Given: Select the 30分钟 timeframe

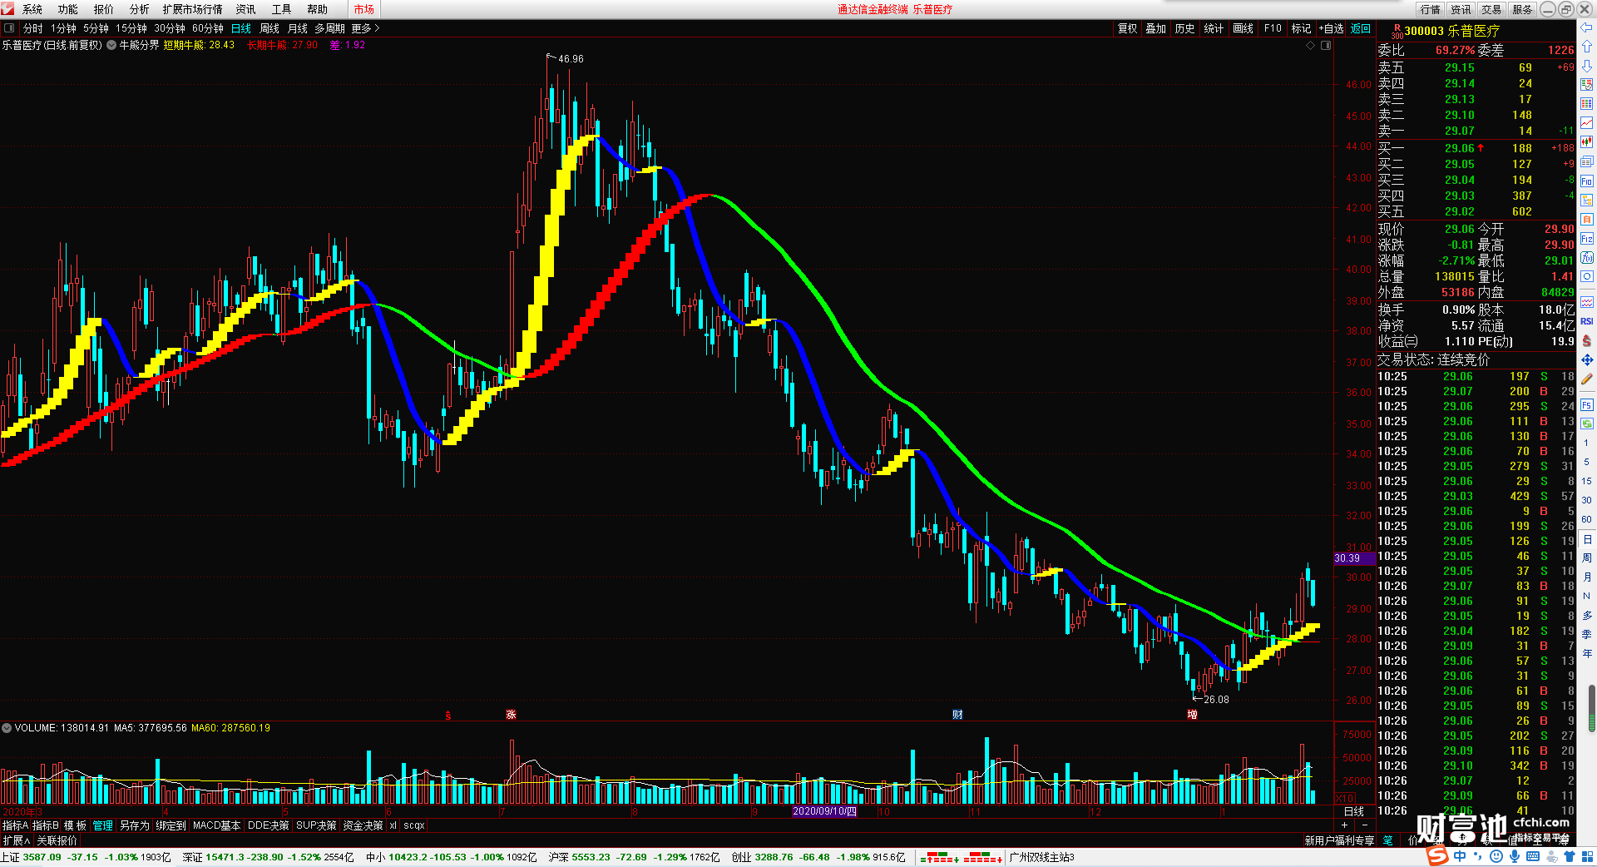Looking at the screenshot, I should pos(169,28).
